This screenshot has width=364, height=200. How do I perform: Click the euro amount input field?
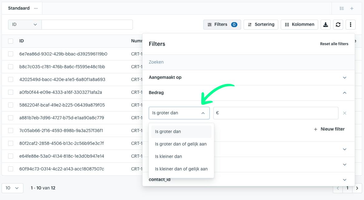point(276,113)
